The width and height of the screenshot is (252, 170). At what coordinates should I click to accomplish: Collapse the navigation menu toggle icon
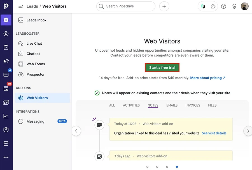pyautogui.click(x=21, y=6)
